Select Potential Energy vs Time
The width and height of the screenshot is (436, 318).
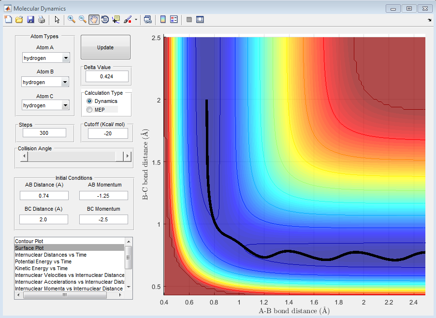pos(69,261)
